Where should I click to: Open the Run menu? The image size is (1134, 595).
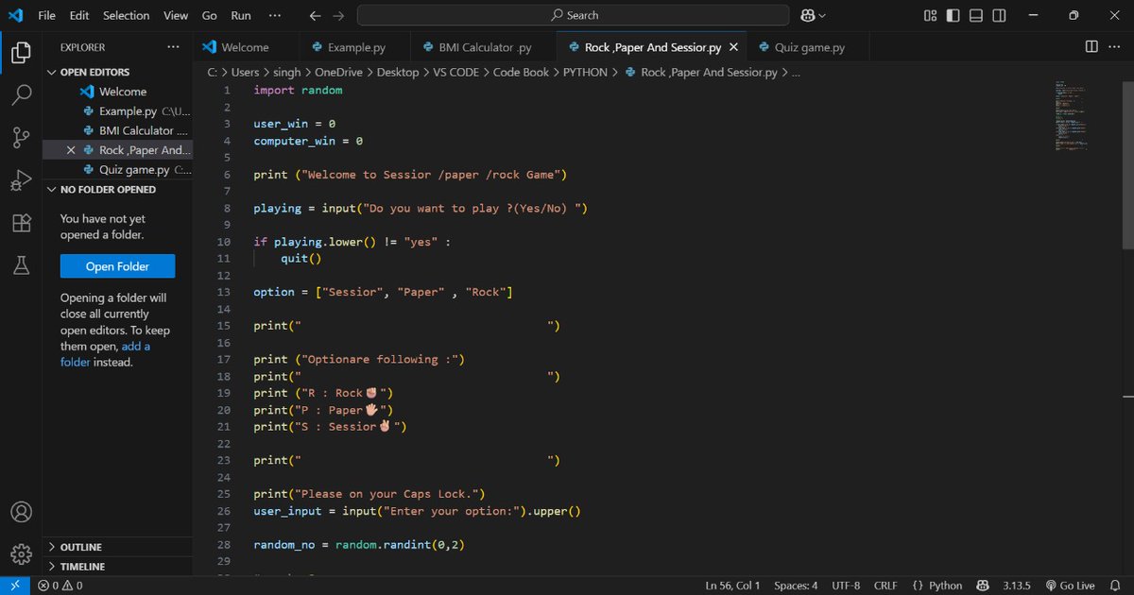point(241,15)
